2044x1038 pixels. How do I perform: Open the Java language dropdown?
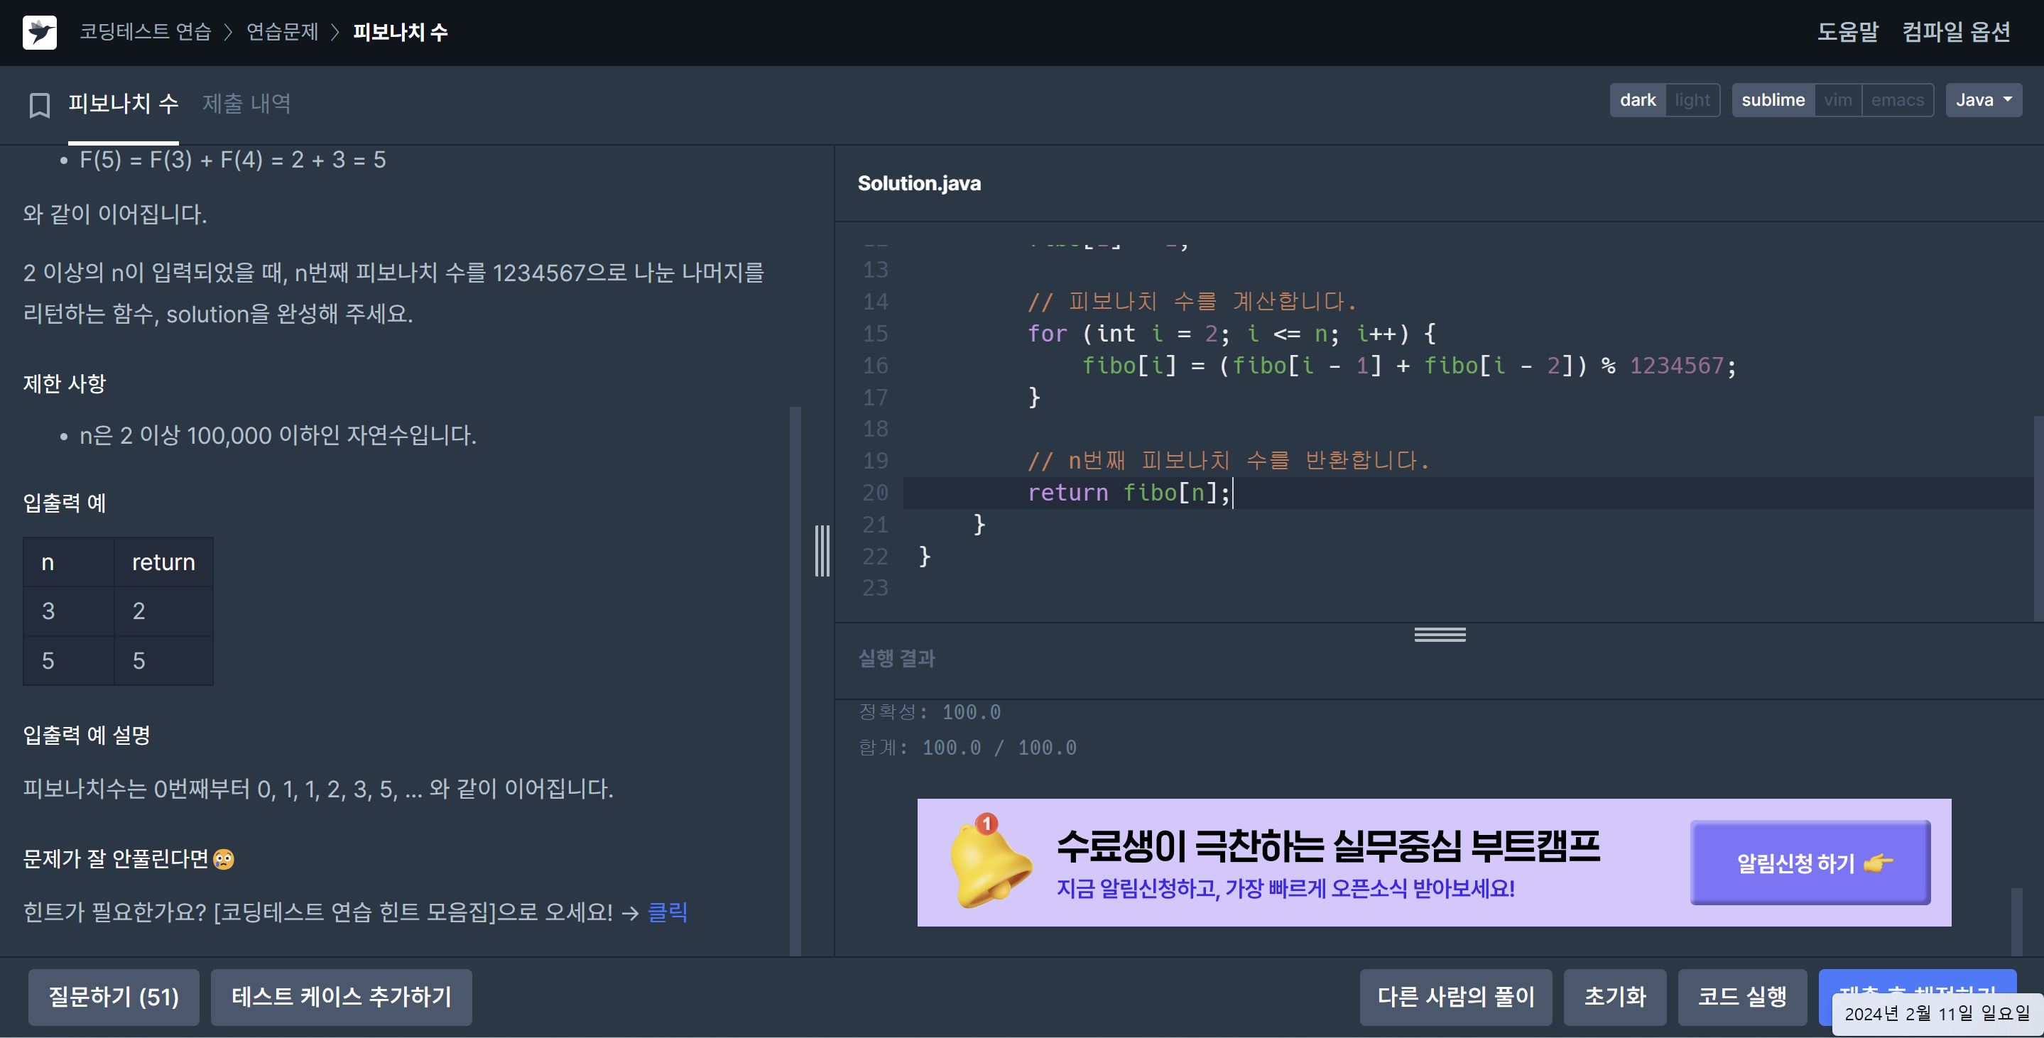[x=1983, y=100]
